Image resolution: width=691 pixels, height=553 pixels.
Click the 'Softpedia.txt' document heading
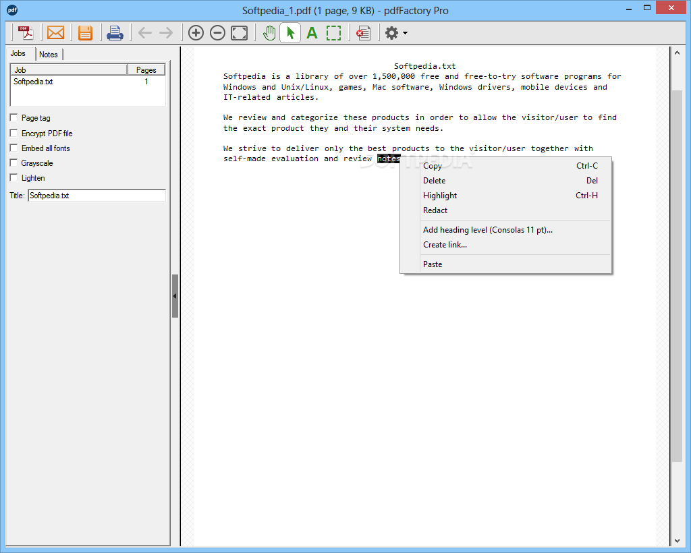[424, 66]
